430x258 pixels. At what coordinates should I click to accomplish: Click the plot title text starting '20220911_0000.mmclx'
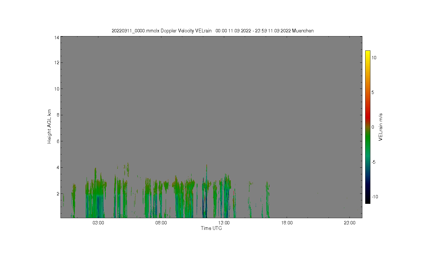[212, 31]
